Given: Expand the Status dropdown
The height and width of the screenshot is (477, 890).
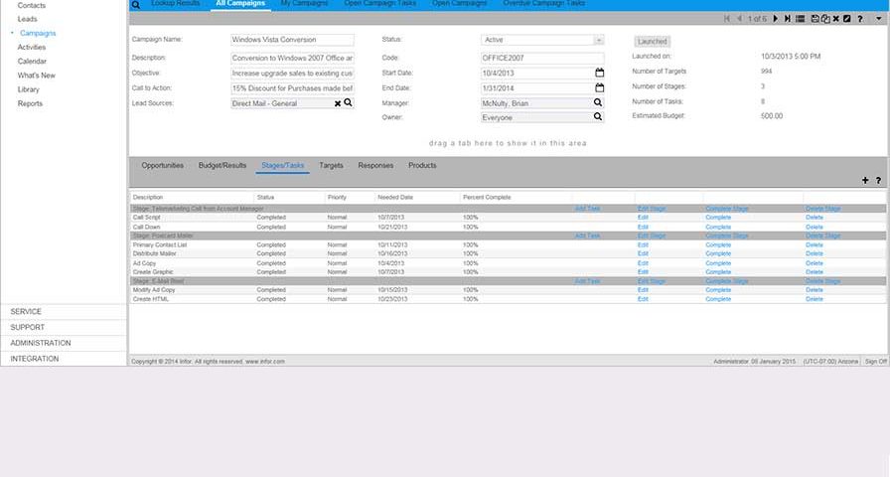Looking at the screenshot, I should click(x=598, y=40).
